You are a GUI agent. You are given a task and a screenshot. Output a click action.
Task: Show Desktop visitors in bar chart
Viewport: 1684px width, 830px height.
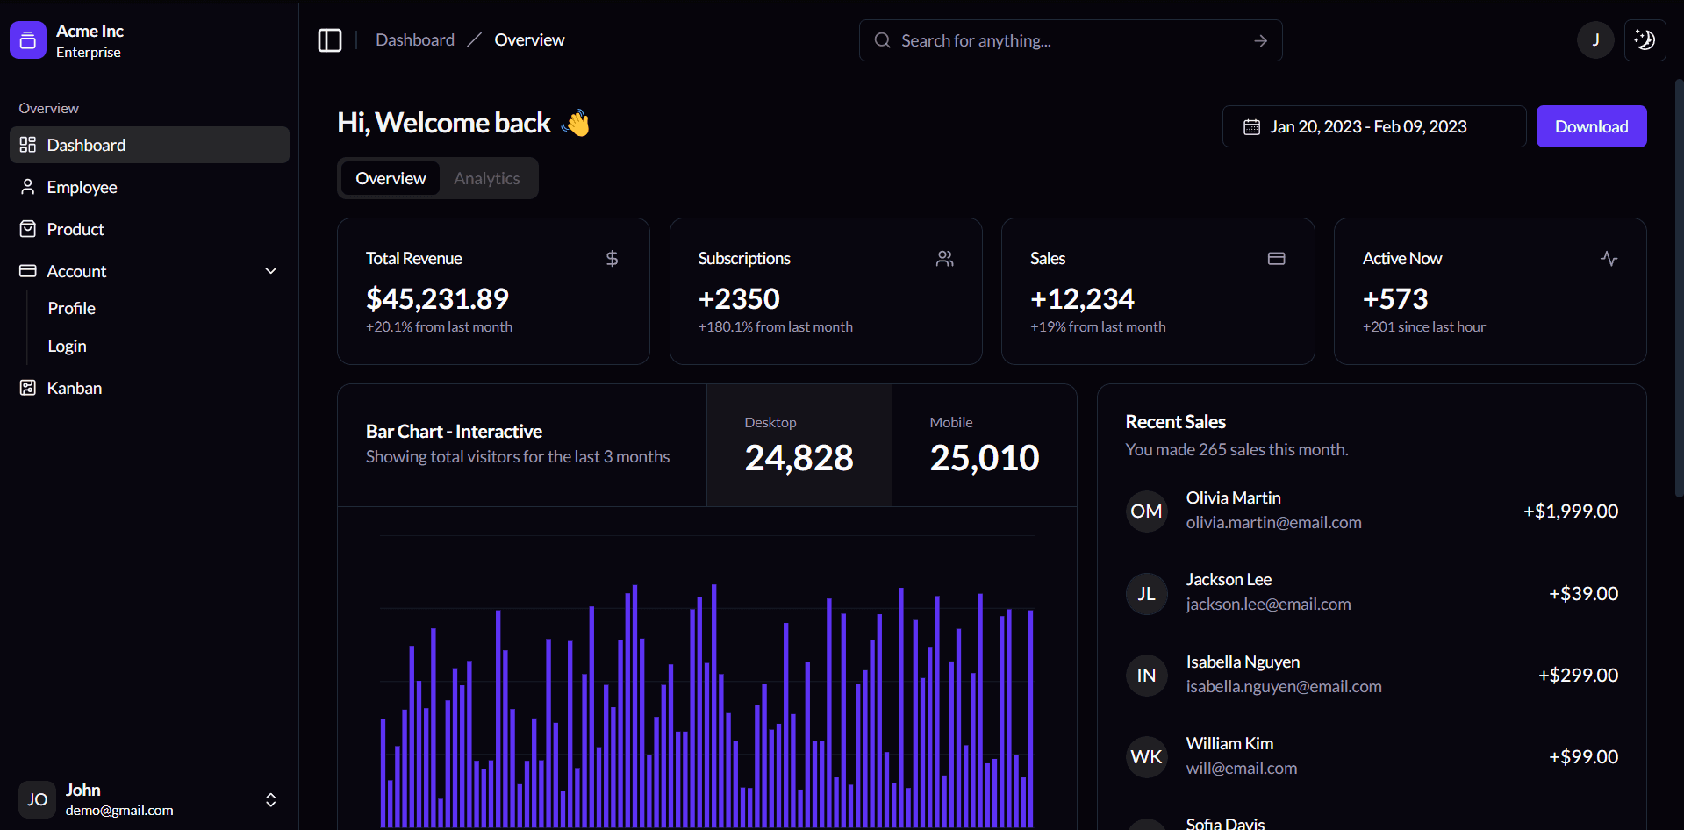pos(799,446)
